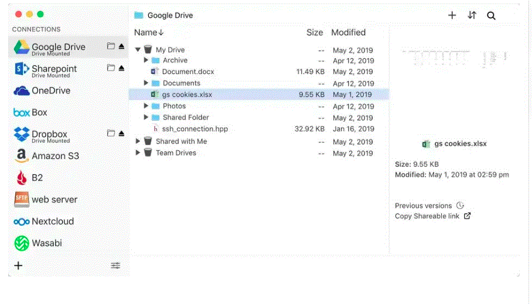Select the B2 flame icon
The height and width of the screenshot is (304, 532).
21,178
